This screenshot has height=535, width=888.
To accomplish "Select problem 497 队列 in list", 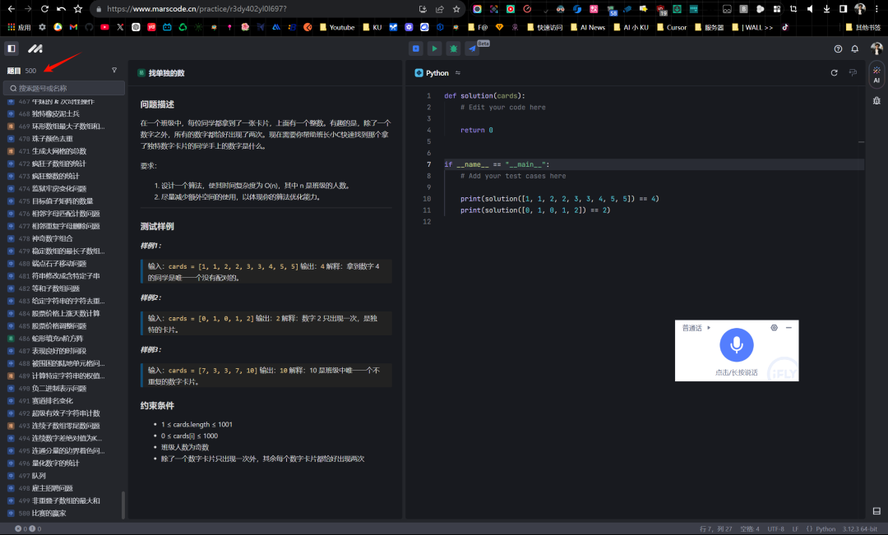I will click(x=39, y=476).
